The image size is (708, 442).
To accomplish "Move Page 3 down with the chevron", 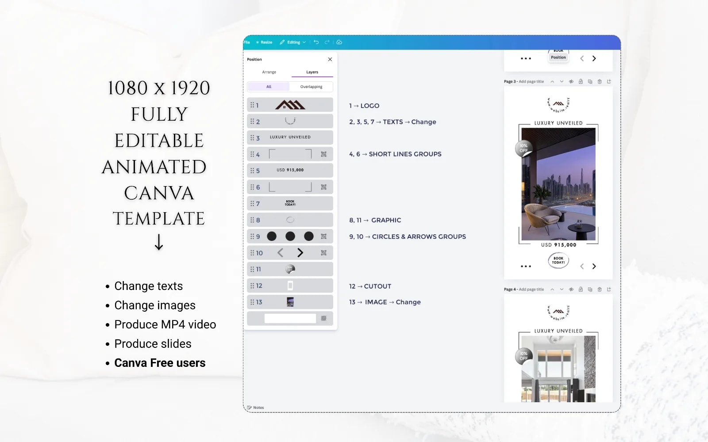I will click(562, 81).
